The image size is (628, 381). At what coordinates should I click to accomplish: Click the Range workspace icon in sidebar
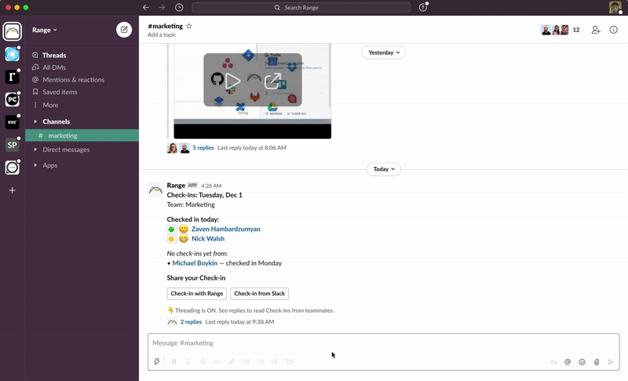click(12, 31)
